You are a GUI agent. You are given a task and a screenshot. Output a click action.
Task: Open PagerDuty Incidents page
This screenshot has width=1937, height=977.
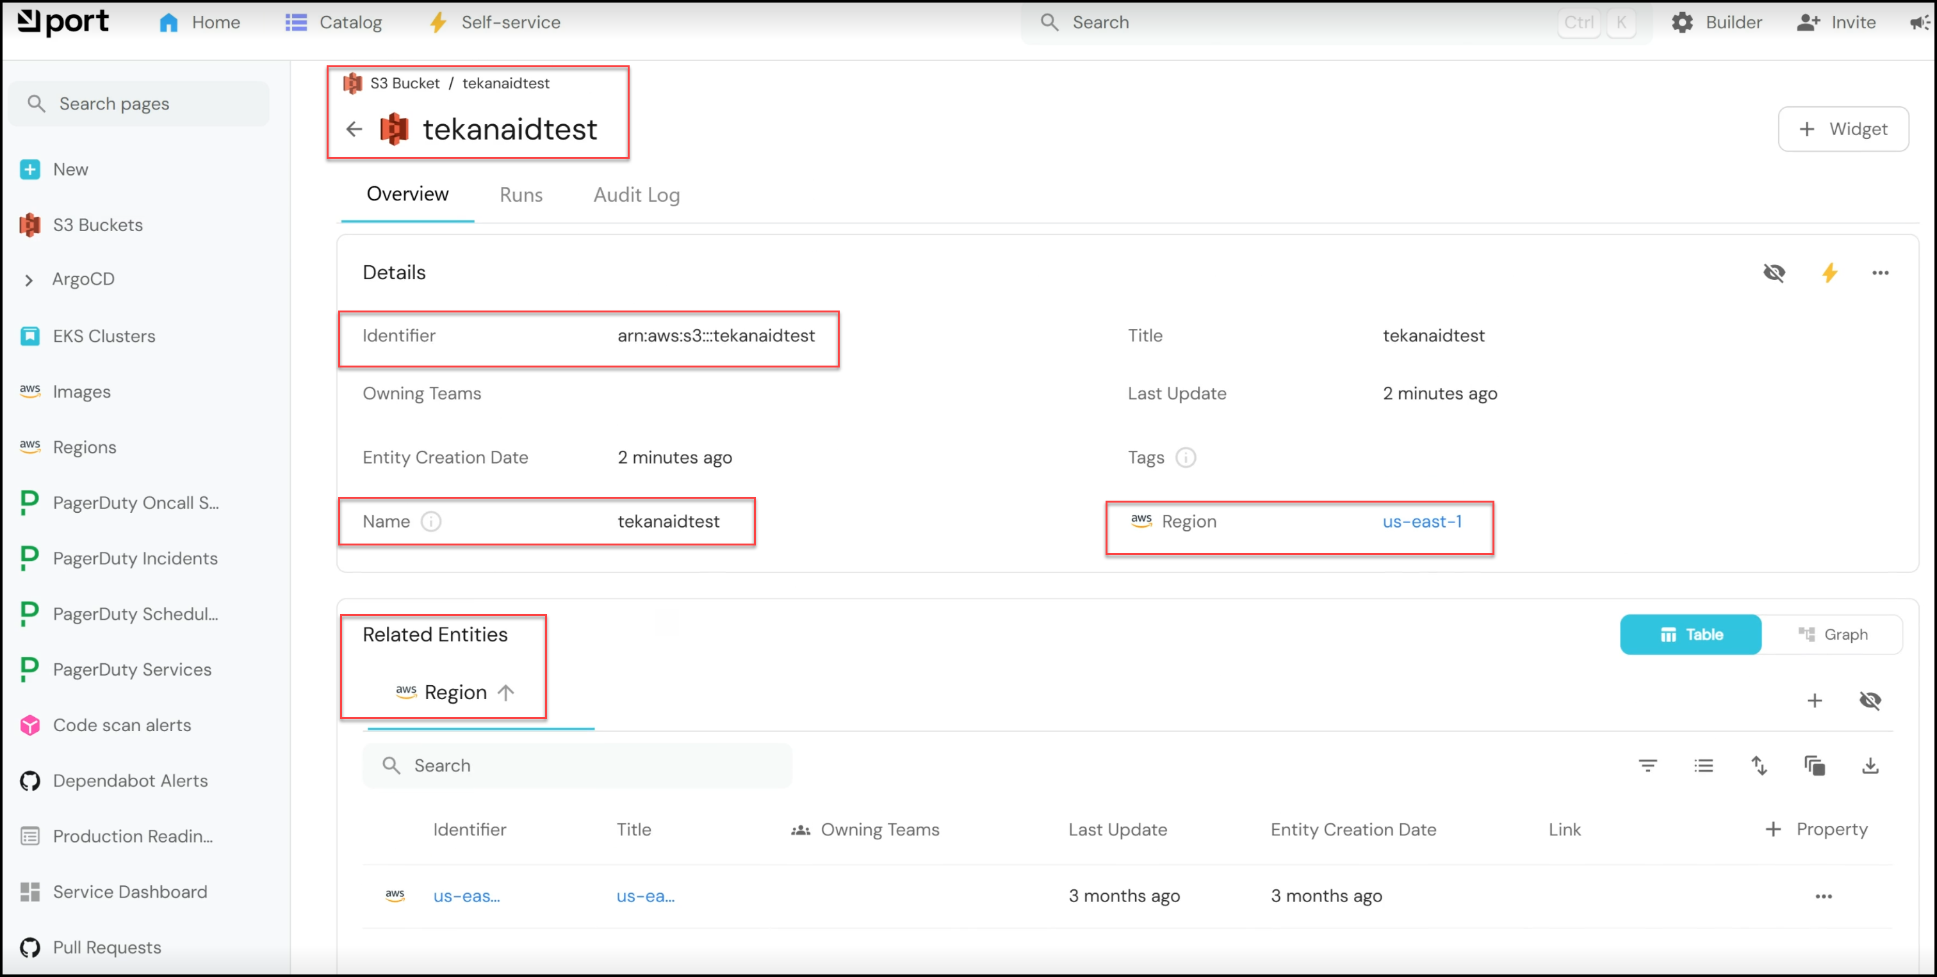point(119,558)
